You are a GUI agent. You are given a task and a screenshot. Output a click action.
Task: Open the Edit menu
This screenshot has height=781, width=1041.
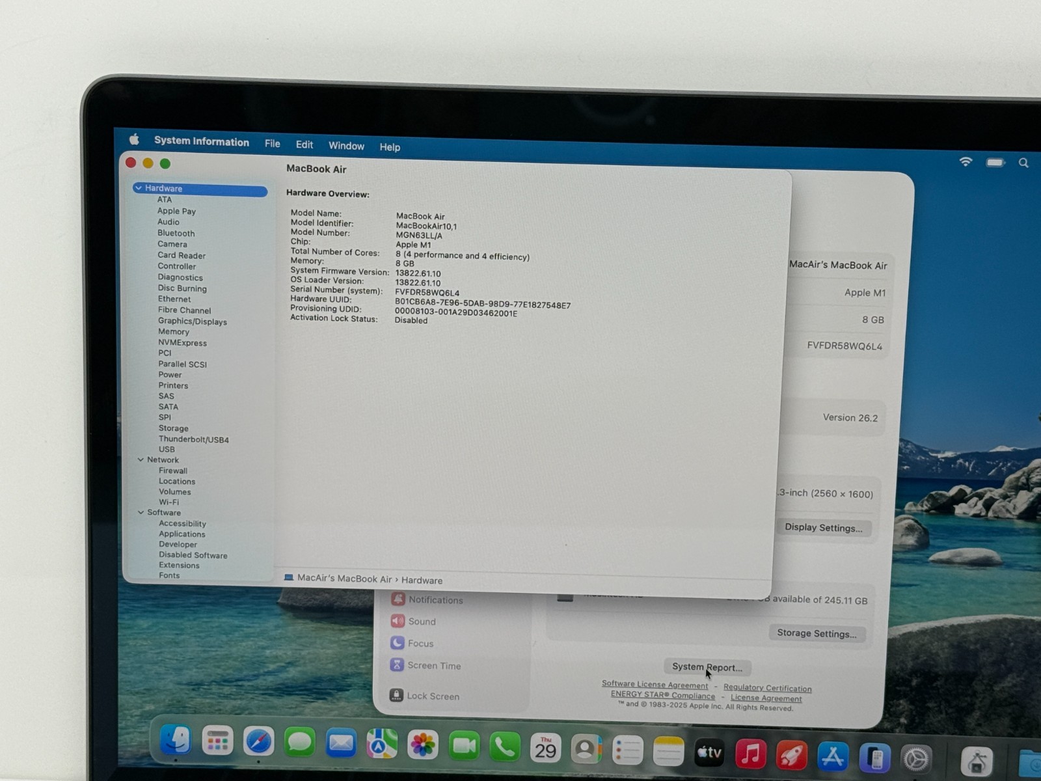point(304,144)
